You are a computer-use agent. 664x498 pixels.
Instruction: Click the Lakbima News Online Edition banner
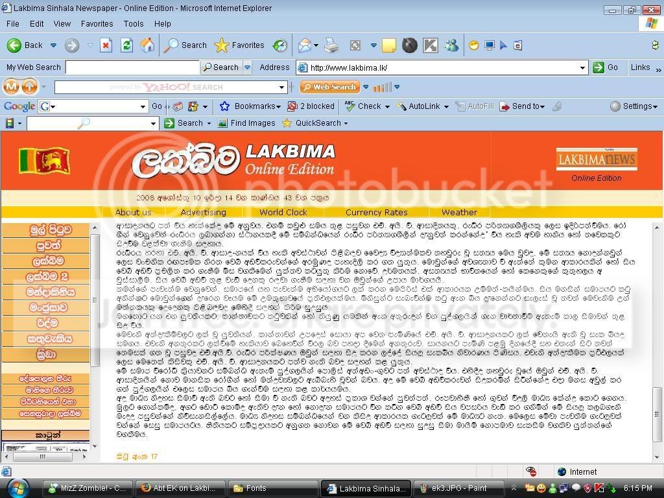click(597, 165)
